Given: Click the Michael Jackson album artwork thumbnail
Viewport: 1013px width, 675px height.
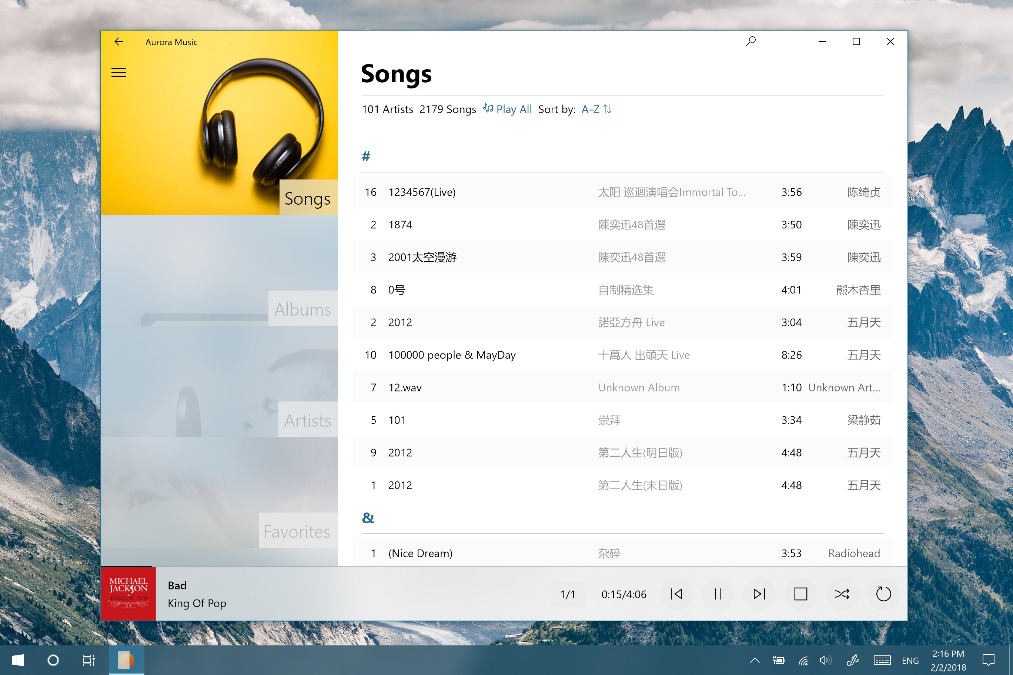Looking at the screenshot, I should [x=128, y=594].
